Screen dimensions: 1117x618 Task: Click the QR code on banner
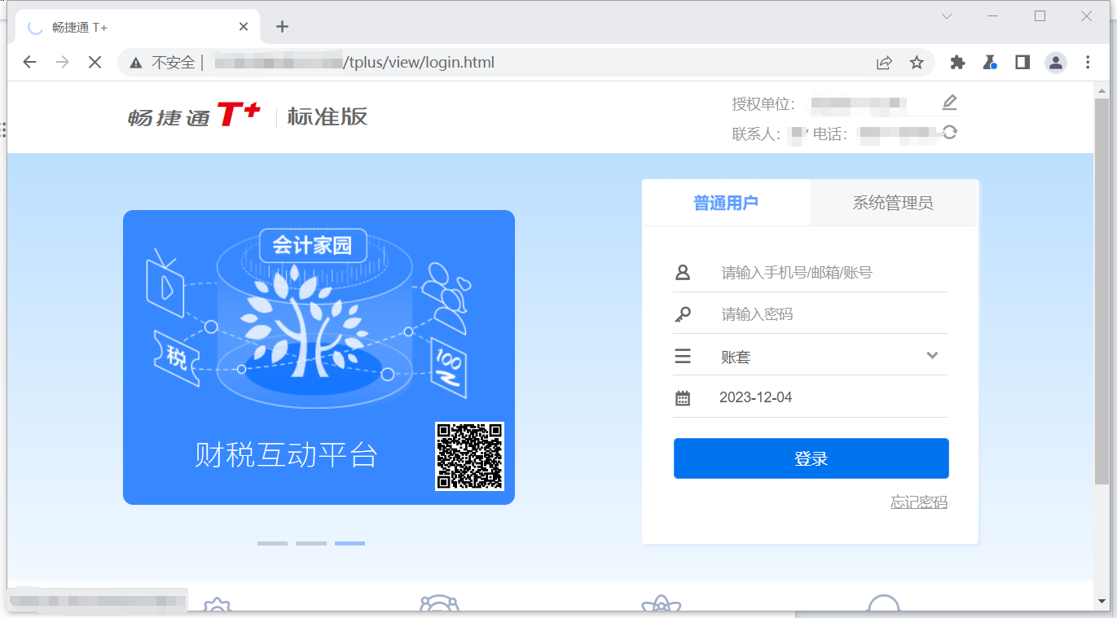pyautogui.click(x=469, y=457)
